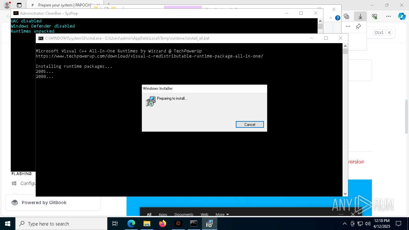Screen dimensions: 409x230
Task: Click 'Installing runtime packages...' line
Action: [x=74, y=66]
